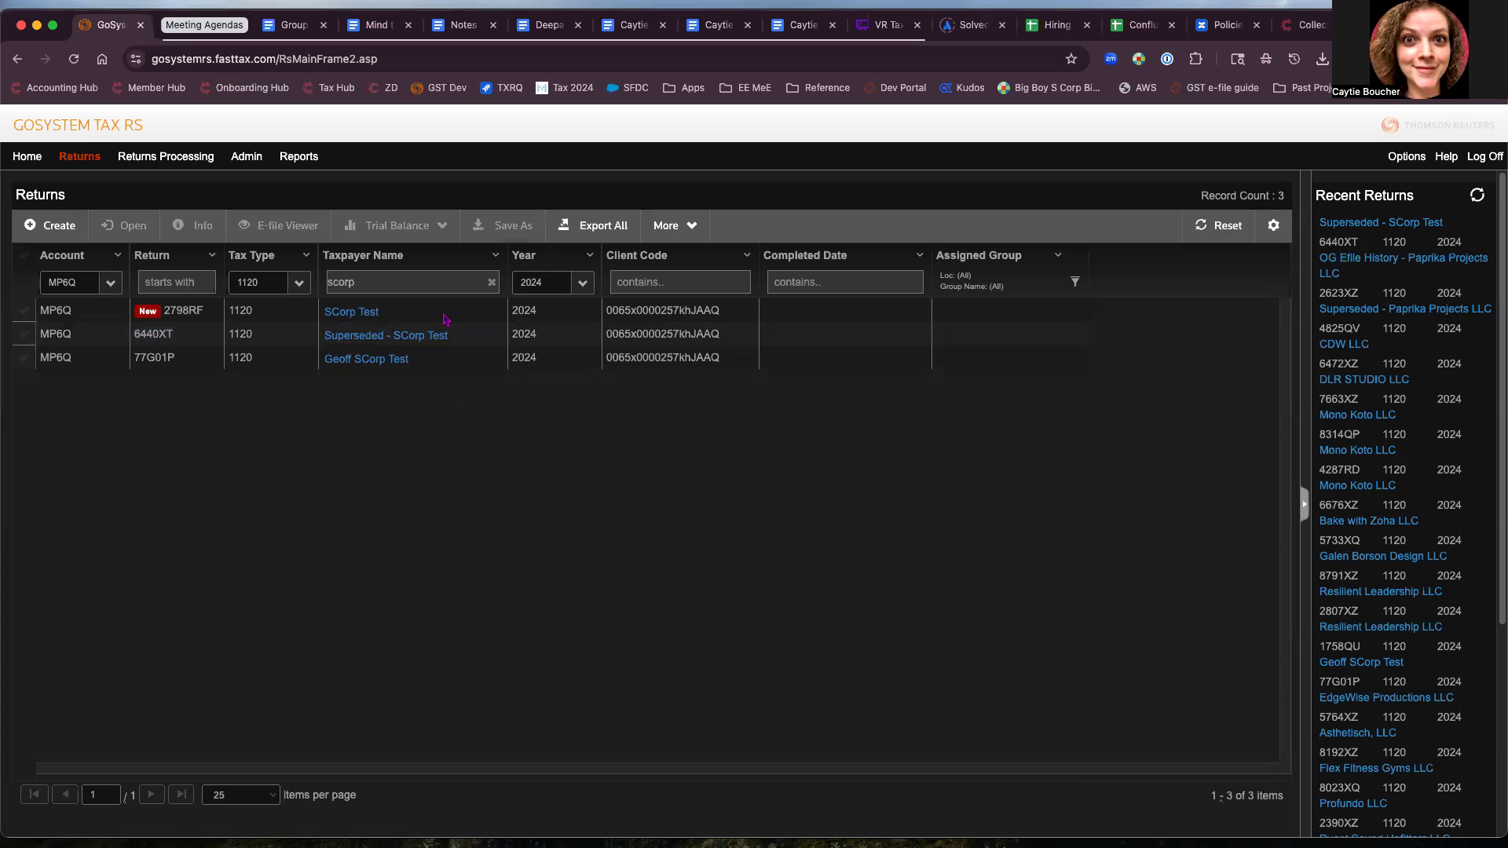Open DLR STUDIO LLC recent return
1508x848 pixels.
click(1363, 379)
